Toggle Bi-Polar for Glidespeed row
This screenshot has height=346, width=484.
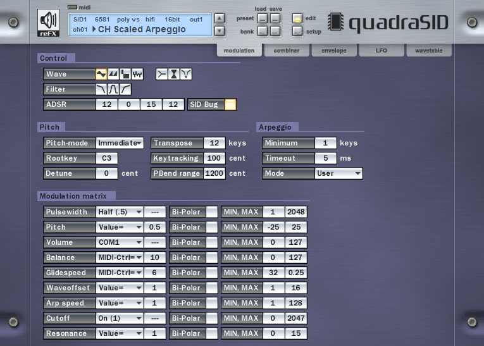(212, 273)
